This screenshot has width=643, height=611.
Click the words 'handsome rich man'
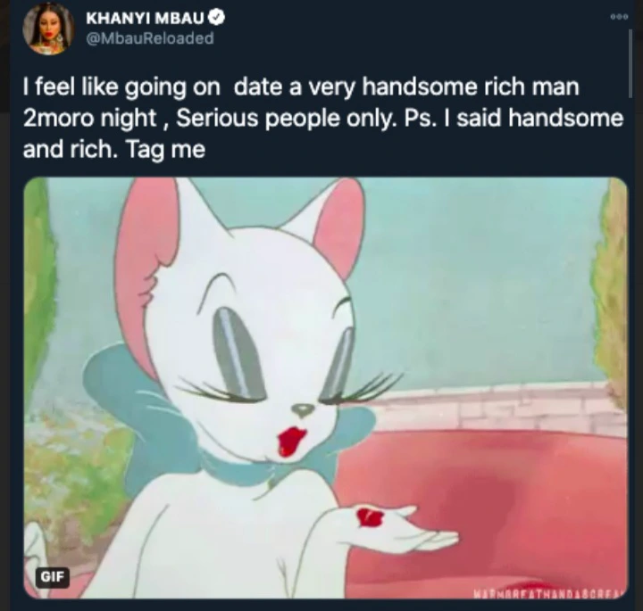click(471, 87)
